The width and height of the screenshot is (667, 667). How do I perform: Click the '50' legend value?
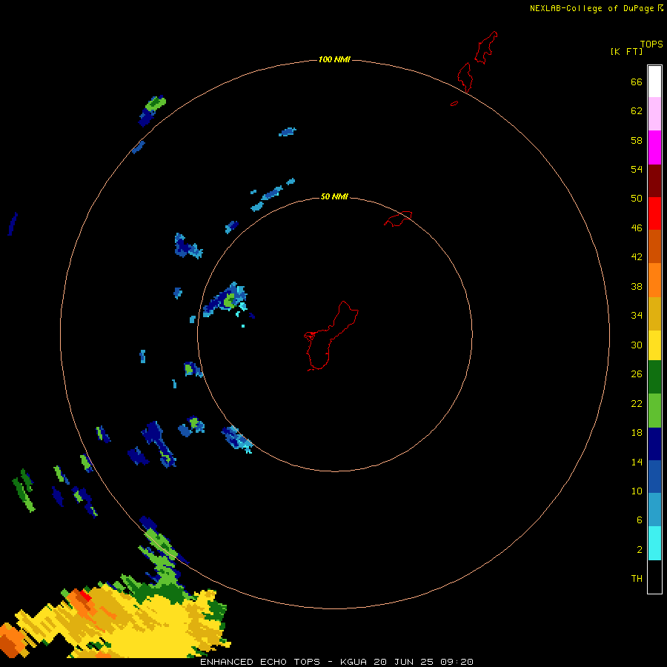click(637, 199)
